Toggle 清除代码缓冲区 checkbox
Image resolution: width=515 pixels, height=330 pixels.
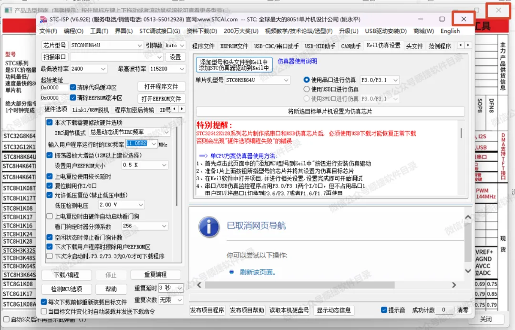73,87
